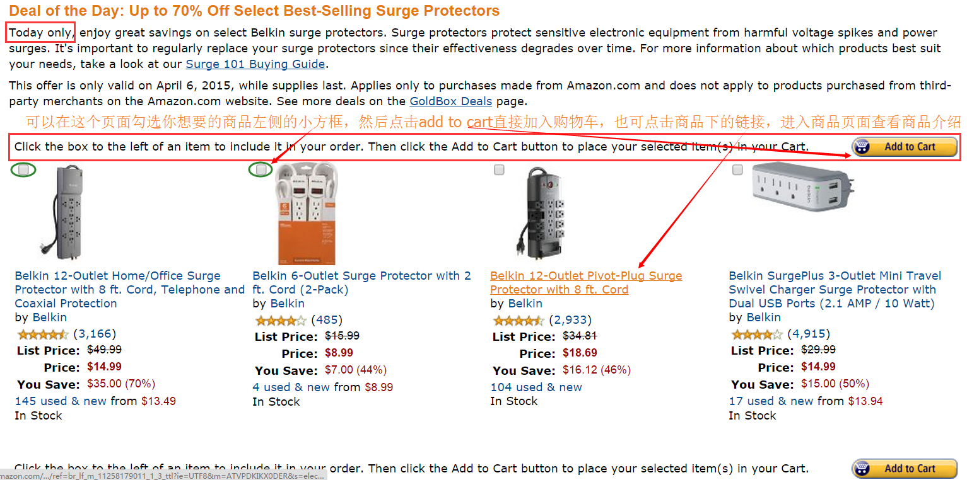The height and width of the screenshot is (480, 967).
Task: Tick the checkbox beside the 6-Outlet 2-Pack
Action: 261,169
